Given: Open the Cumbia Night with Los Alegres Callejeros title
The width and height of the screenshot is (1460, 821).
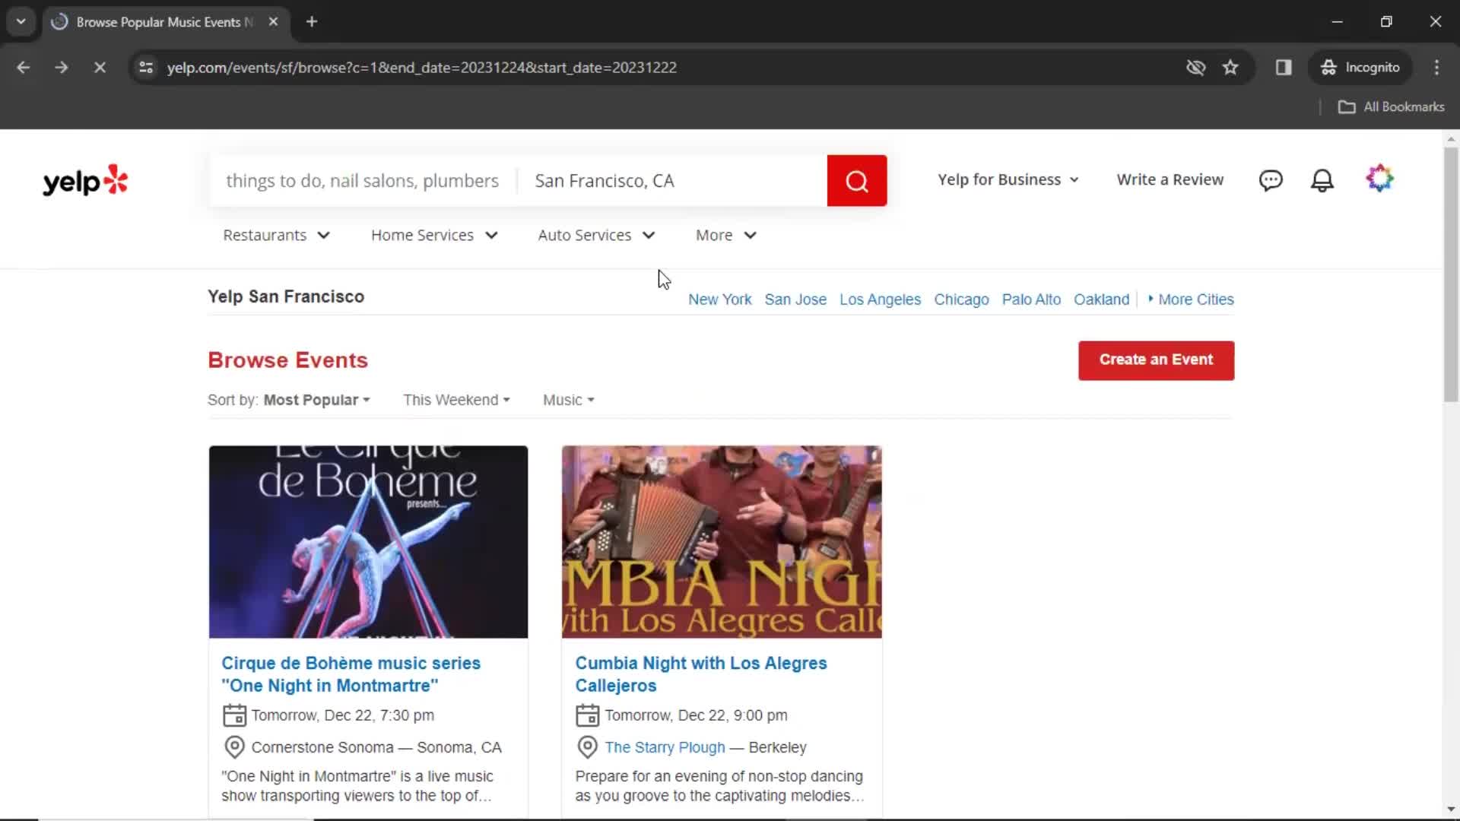Looking at the screenshot, I should pyautogui.click(x=700, y=674).
